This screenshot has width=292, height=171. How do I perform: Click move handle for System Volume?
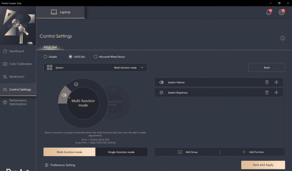coord(277,82)
